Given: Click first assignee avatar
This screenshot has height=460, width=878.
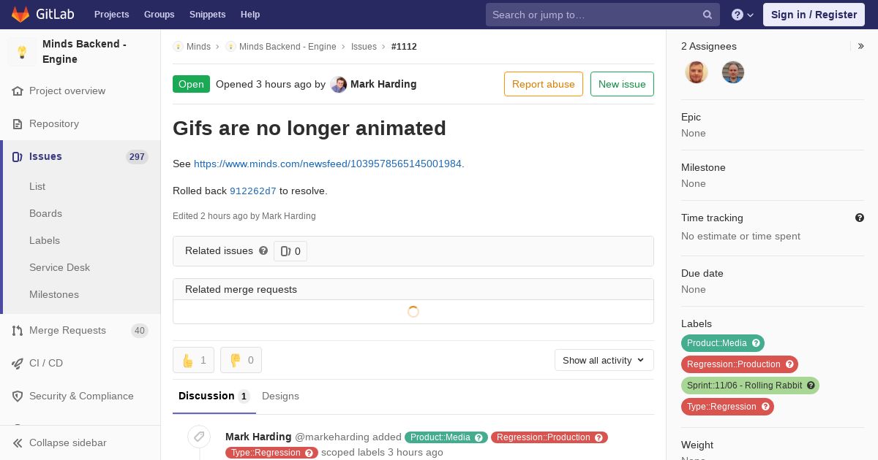Looking at the screenshot, I should (x=697, y=72).
